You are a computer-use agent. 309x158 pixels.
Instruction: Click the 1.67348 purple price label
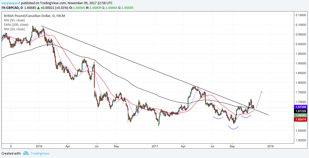point(300,107)
